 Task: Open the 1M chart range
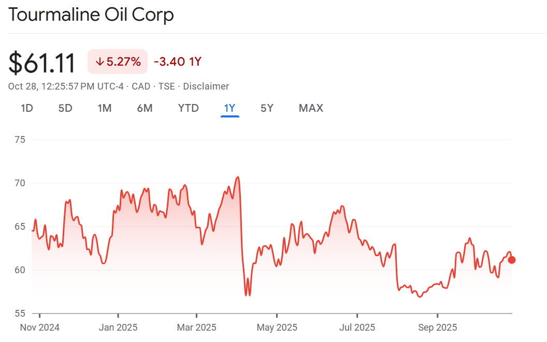pos(105,108)
